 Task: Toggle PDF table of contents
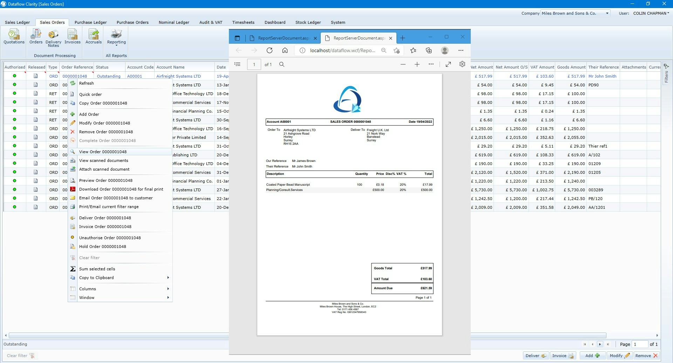click(x=237, y=64)
